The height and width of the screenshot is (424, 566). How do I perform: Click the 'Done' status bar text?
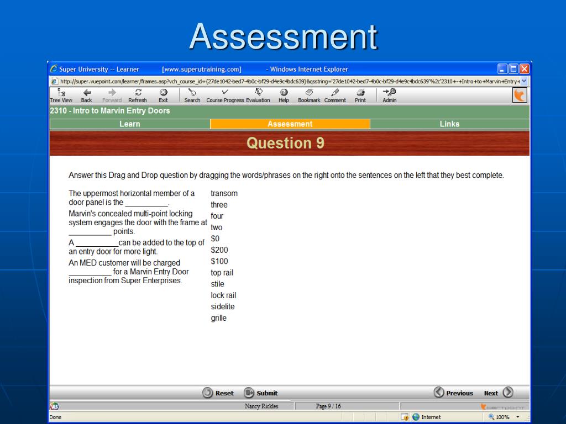pyautogui.click(x=55, y=417)
